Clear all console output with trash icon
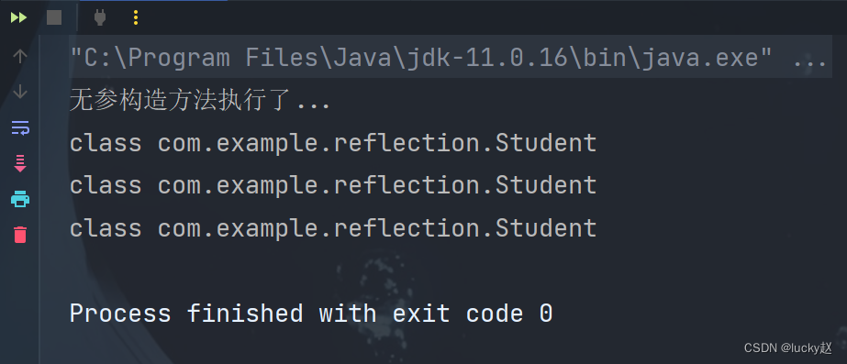The width and height of the screenshot is (847, 364). pos(20,235)
